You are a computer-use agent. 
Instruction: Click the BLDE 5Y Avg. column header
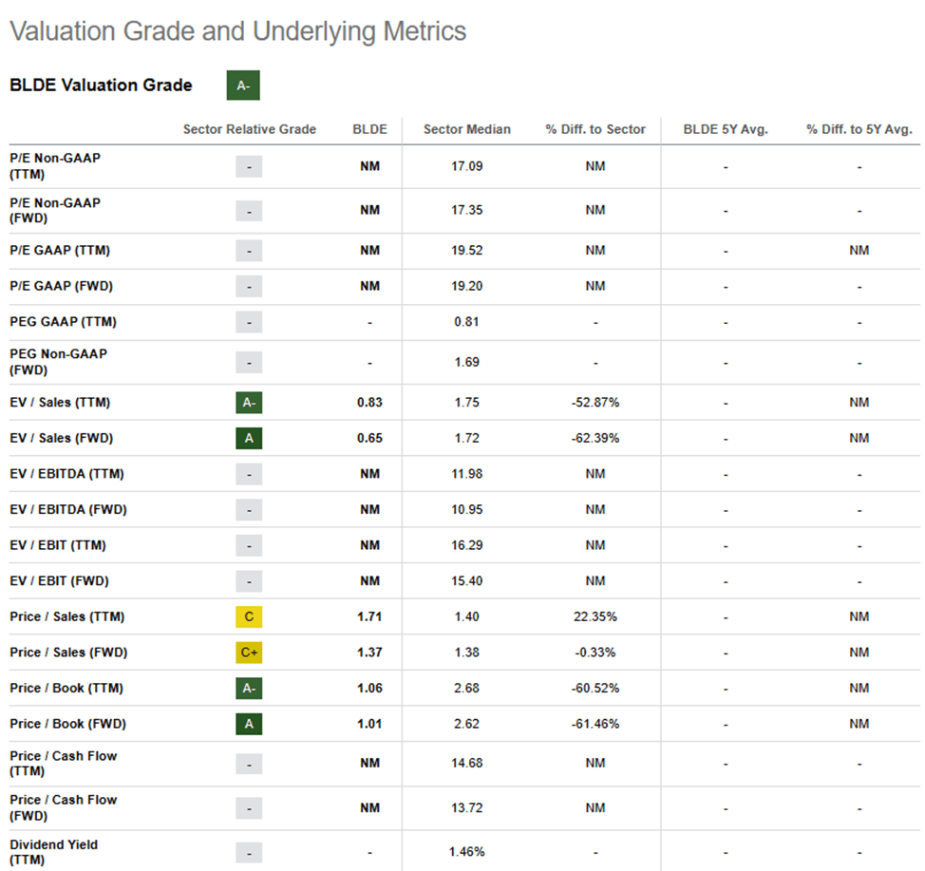tap(726, 129)
